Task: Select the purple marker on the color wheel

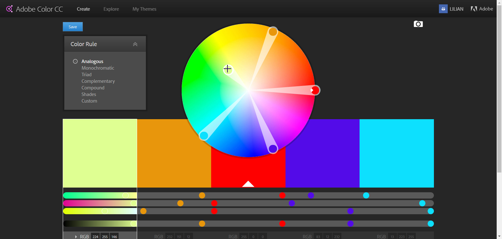Action: [x=273, y=149]
